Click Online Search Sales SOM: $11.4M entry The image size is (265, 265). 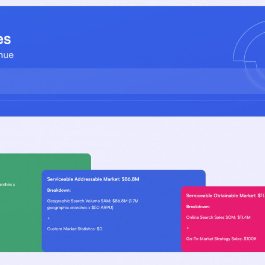[x=218, y=217]
